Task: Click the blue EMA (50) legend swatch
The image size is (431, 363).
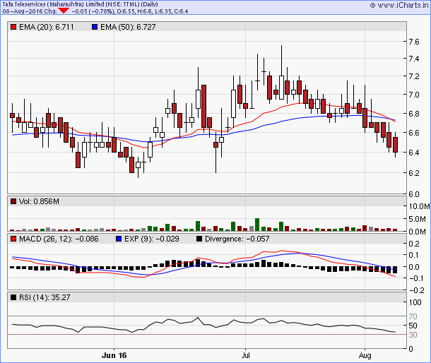Action: click(x=95, y=28)
